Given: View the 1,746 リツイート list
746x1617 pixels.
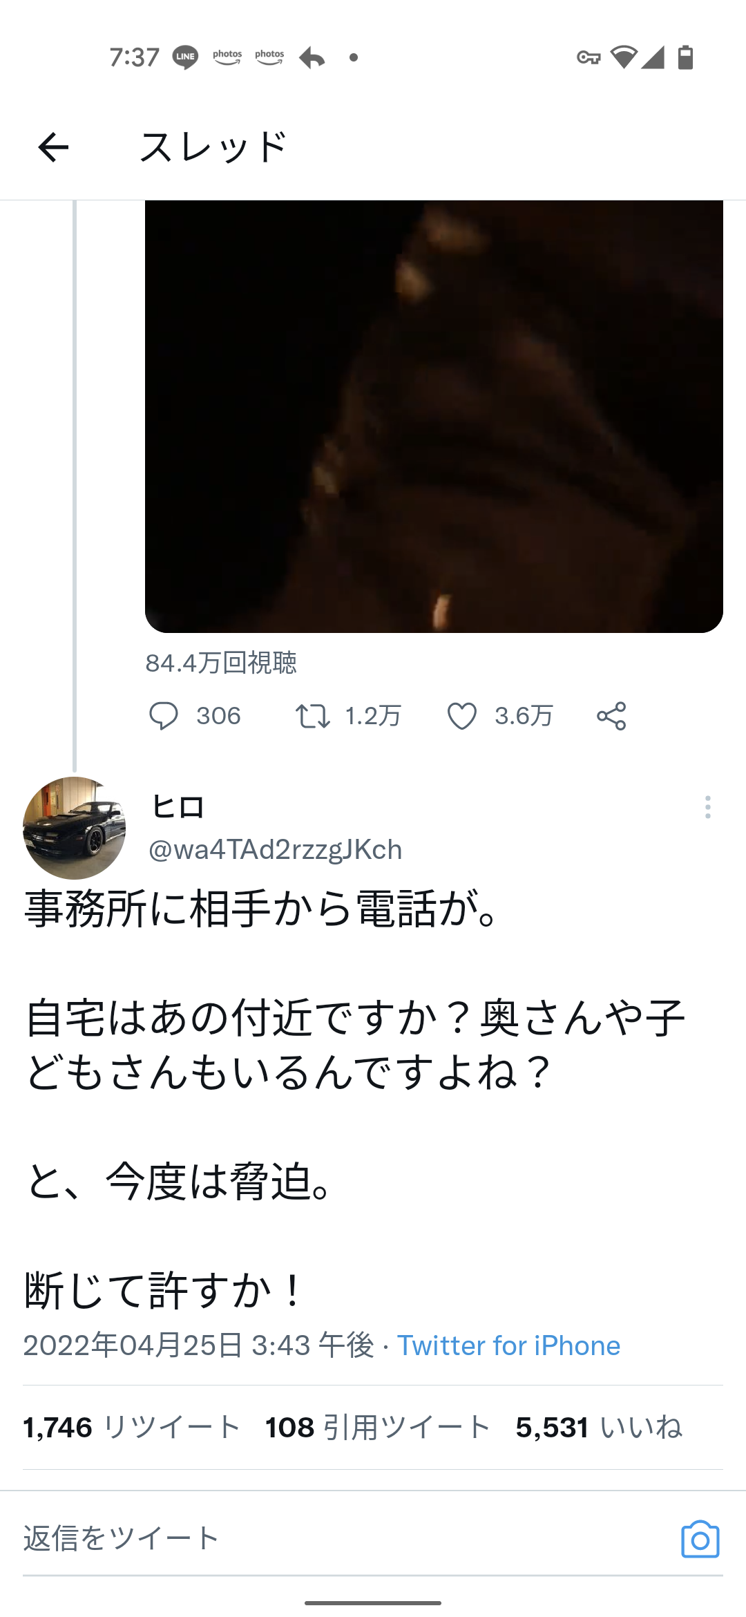Looking at the screenshot, I should click(x=131, y=1427).
